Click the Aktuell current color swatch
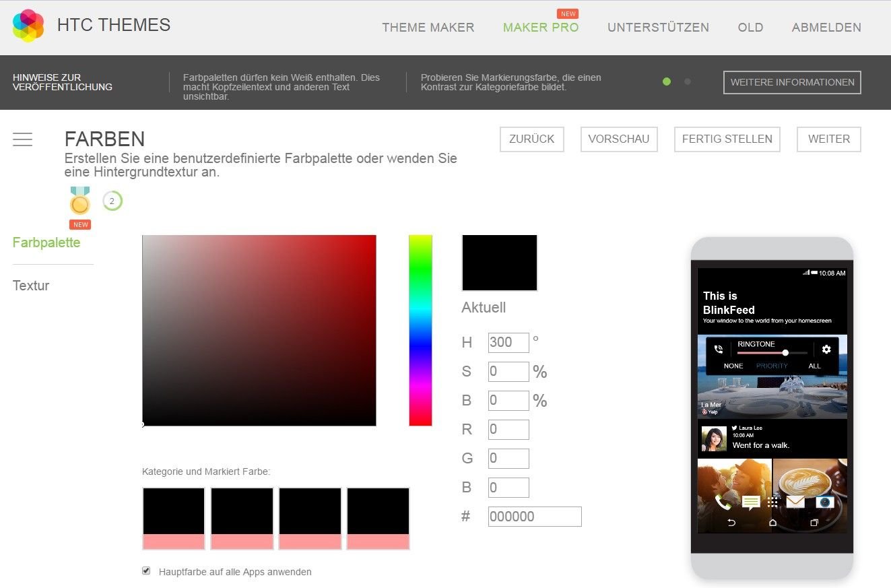Screen dimensions: 891x588 (500, 263)
